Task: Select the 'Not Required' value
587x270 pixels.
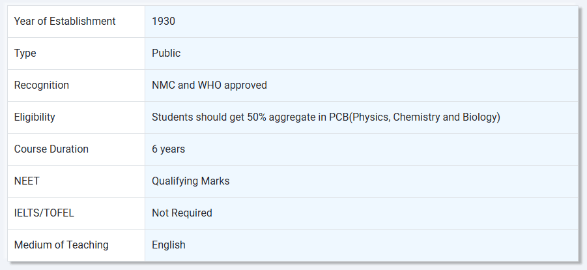Action: (182, 213)
